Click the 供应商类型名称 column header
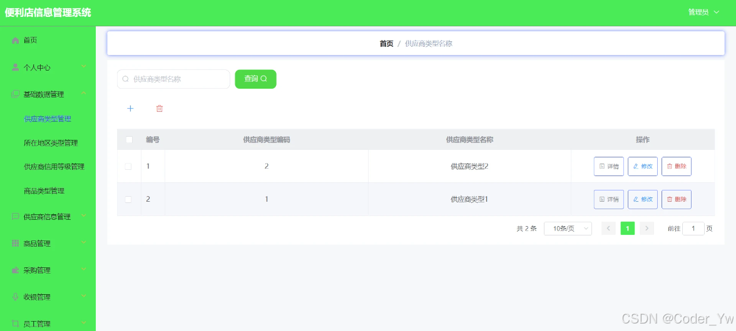This screenshot has height=331, width=736. coord(469,139)
